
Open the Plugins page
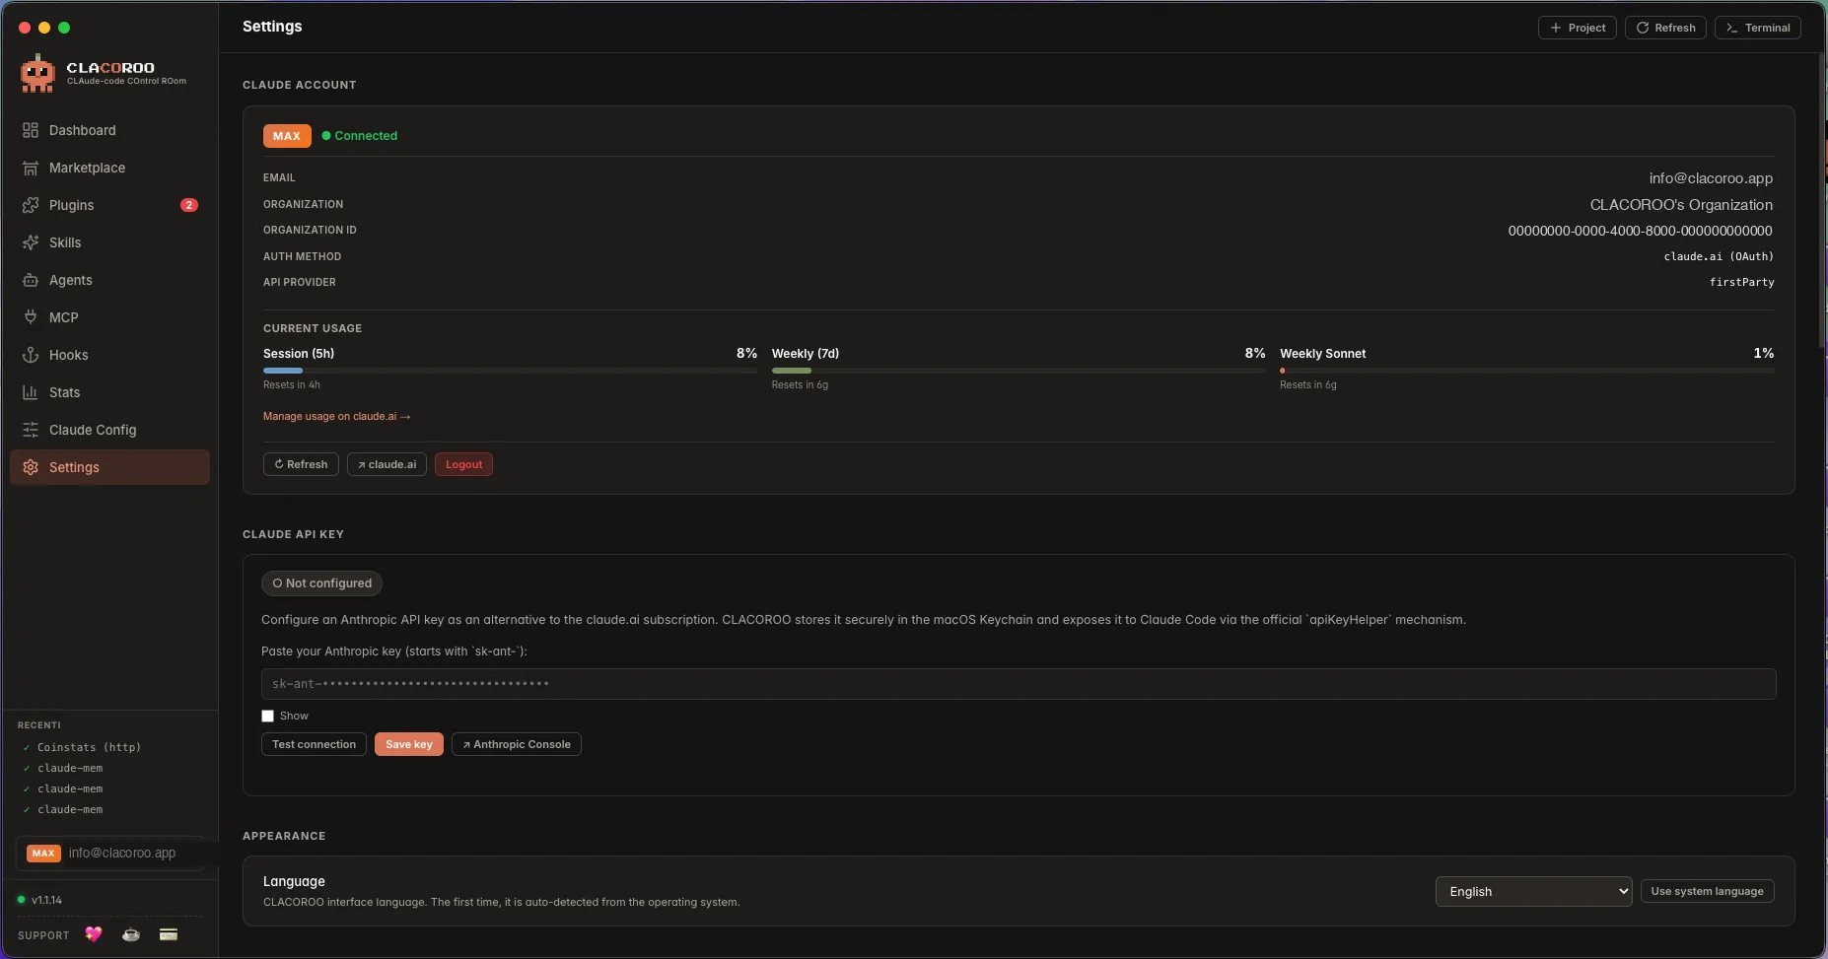coord(109,205)
